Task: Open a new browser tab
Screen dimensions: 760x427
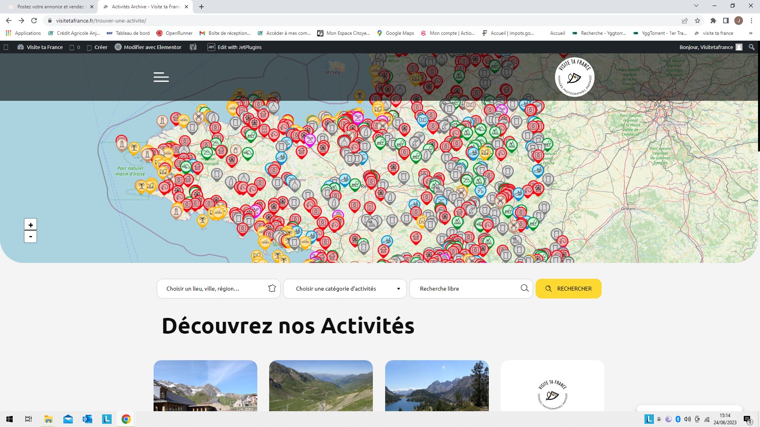Action: (x=201, y=7)
